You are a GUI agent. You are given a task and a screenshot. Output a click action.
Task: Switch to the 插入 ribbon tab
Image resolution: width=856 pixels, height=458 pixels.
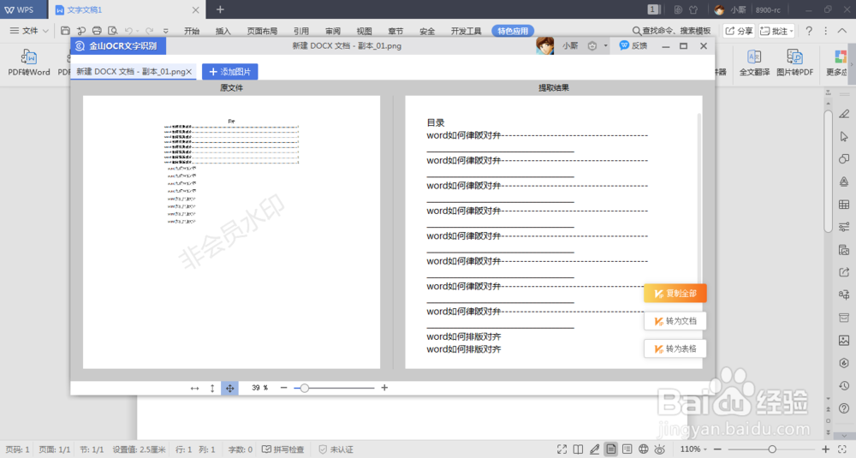pos(223,31)
